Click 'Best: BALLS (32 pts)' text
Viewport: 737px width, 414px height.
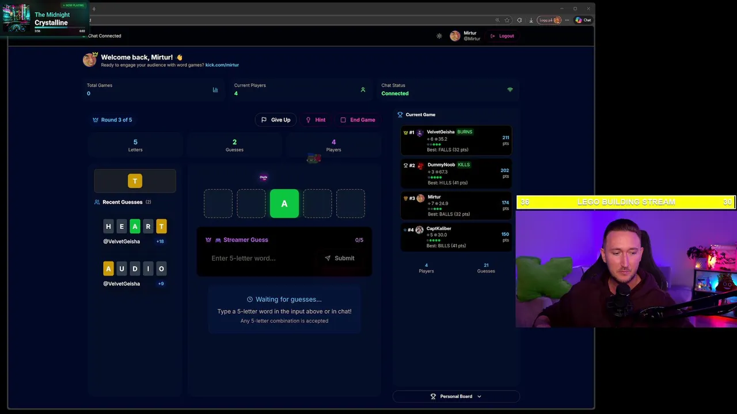click(x=448, y=214)
